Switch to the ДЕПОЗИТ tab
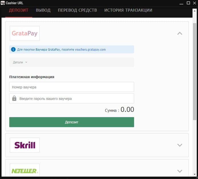The height and width of the screenshot is (179, 198). click(x=19, y=10)
